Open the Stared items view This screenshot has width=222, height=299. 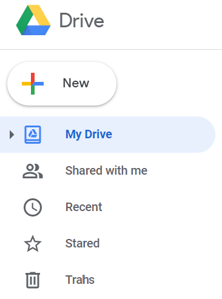click(82, 243)
